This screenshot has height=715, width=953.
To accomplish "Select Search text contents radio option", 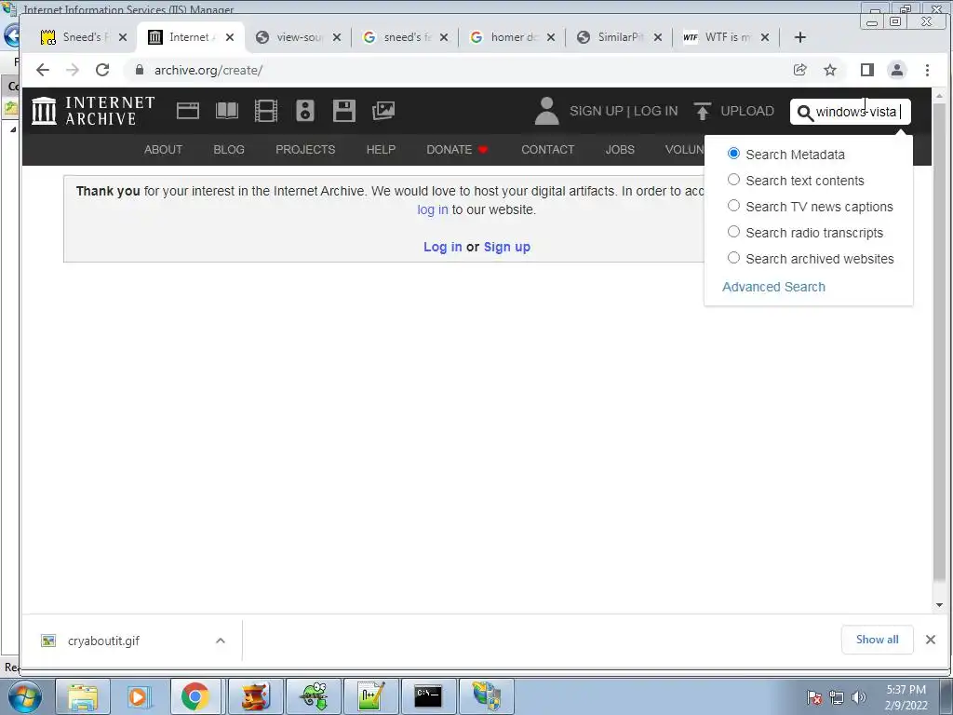I will point(733,180).
